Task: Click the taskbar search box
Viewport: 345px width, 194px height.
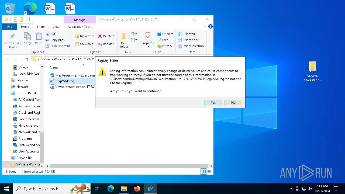Action: click(52, 189)
